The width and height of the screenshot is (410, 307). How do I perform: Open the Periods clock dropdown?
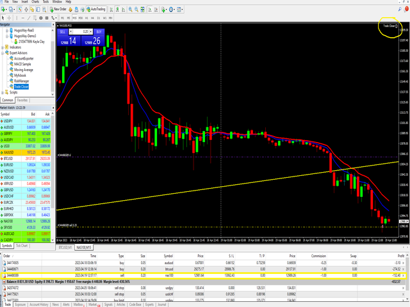tap(172, 10)
